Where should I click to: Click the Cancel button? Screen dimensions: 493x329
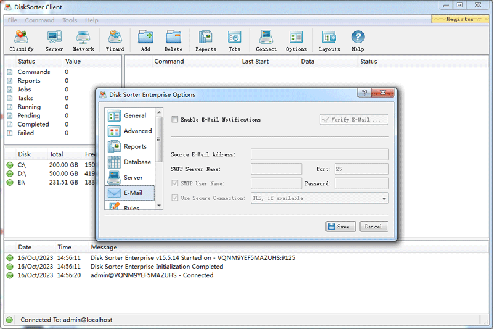click(x=373, y=227)
